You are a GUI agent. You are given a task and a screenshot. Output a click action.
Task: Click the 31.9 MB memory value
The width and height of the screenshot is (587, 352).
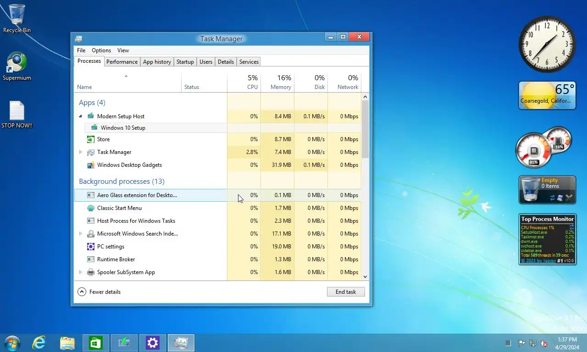[282, 165]
